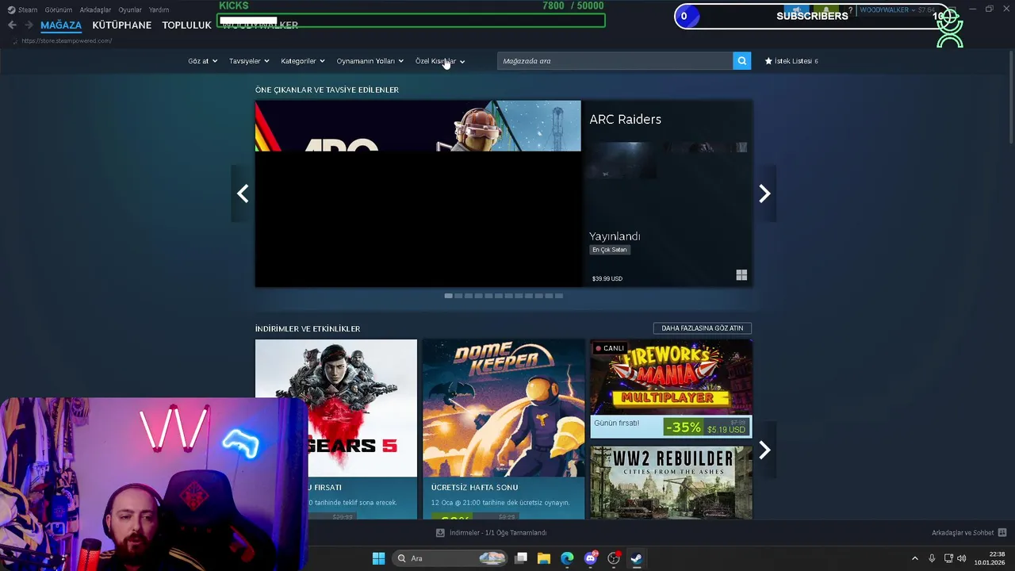Expand the Tavsiyeler dropdown
Screen dimensions: 1015x571
[249, 61]
